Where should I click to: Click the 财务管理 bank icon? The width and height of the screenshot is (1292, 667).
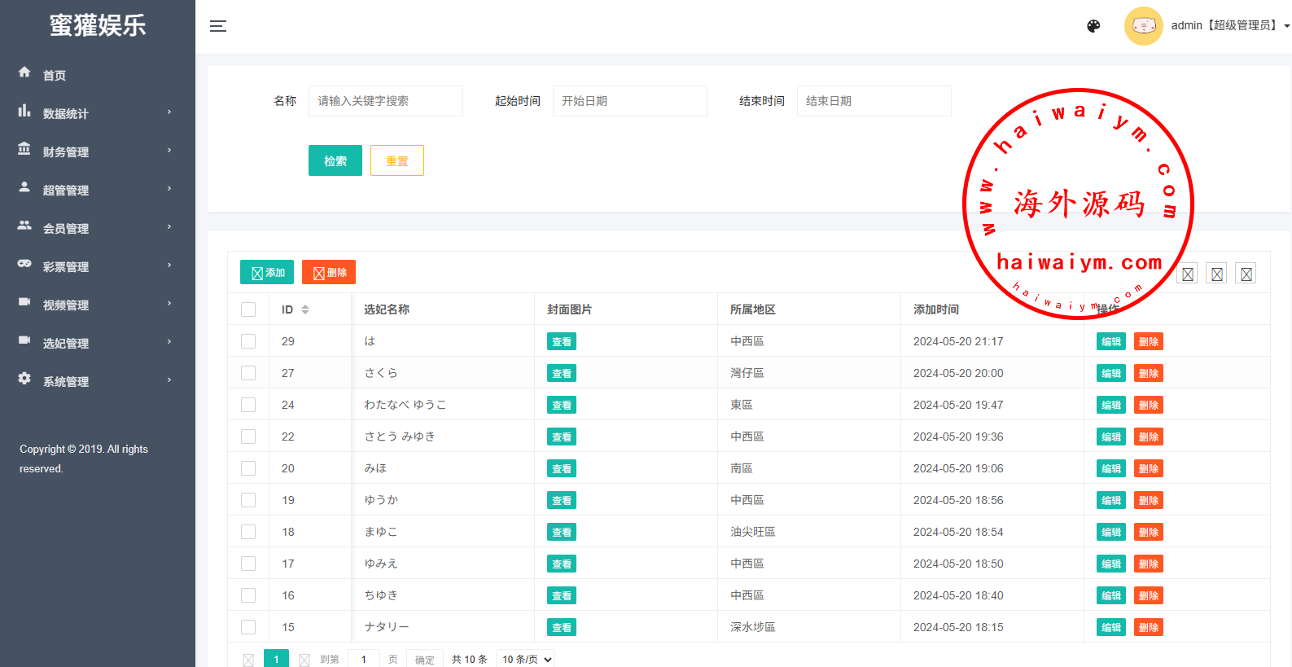[x=24, y=149]
